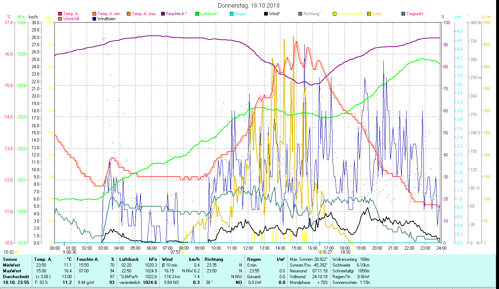Screen dimensions: 499x289
Task: Click the Wind table header
Action: [167, 259]
